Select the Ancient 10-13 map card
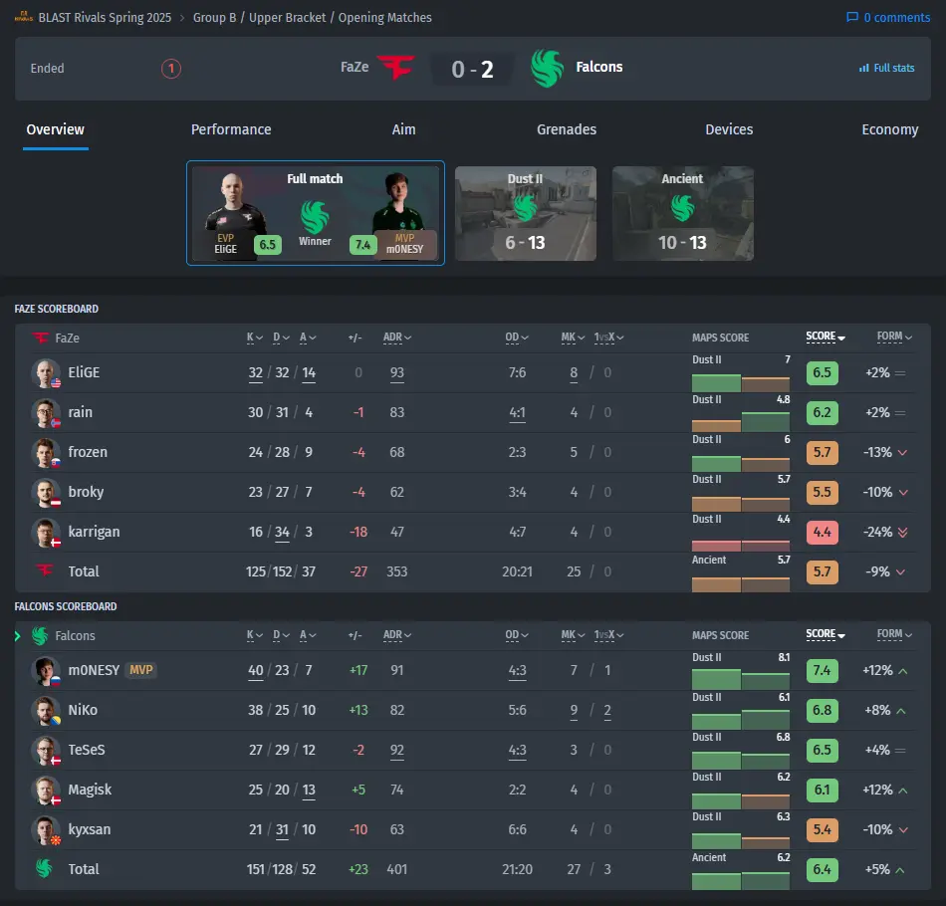 pos(683,213)
